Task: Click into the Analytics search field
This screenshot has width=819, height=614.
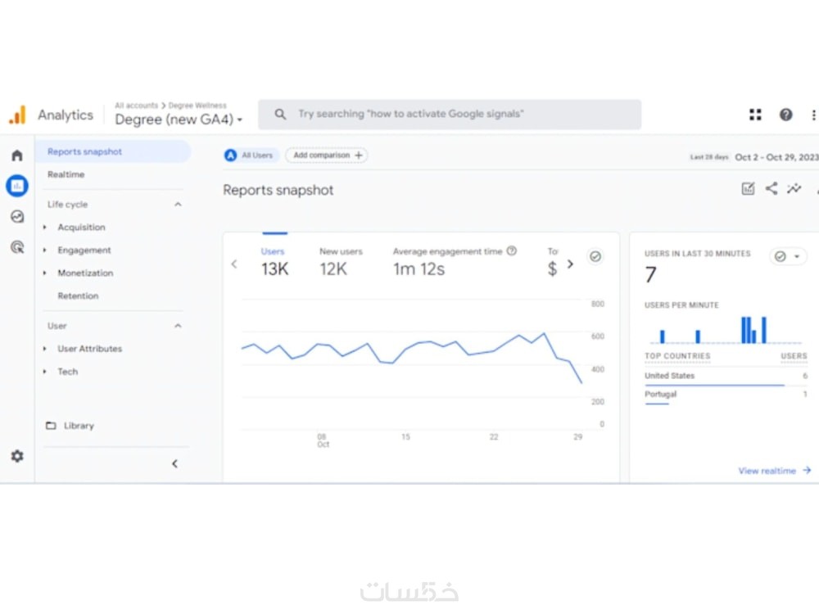Action: 449,115
